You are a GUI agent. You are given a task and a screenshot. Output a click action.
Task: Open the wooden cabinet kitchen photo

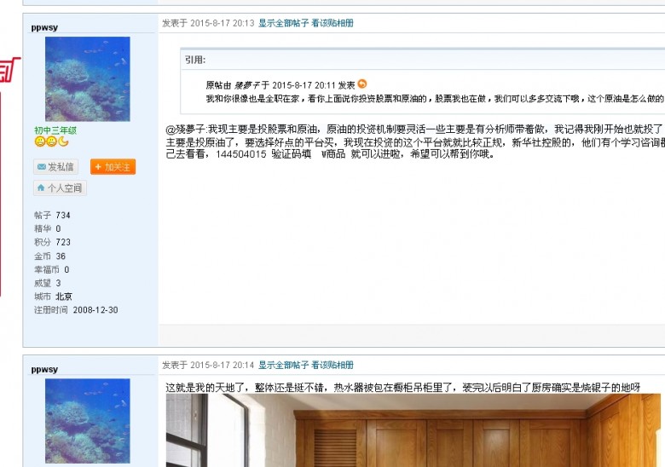click(x=414, y=430)
